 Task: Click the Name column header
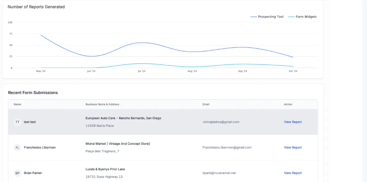point(17,104)
